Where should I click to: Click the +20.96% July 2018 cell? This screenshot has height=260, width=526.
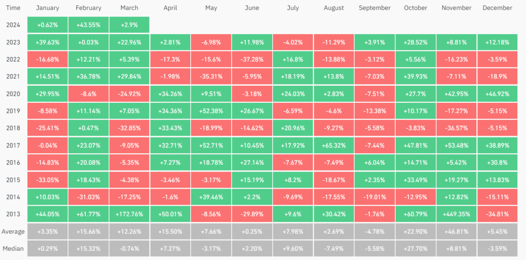[x=292, y=128]
